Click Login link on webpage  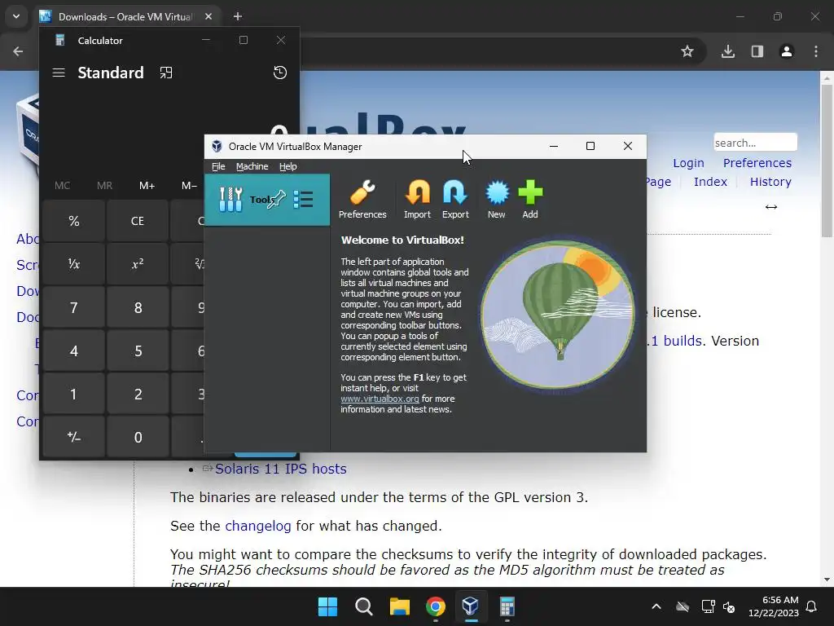[x=688, y=163]
